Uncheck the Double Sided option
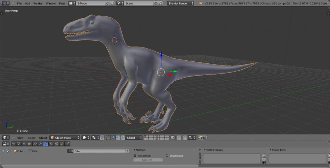 pos(167,156)
